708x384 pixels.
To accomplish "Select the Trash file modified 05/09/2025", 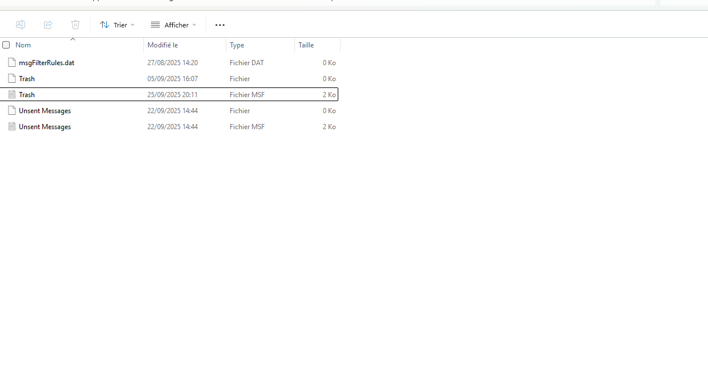I will (27, 79).
